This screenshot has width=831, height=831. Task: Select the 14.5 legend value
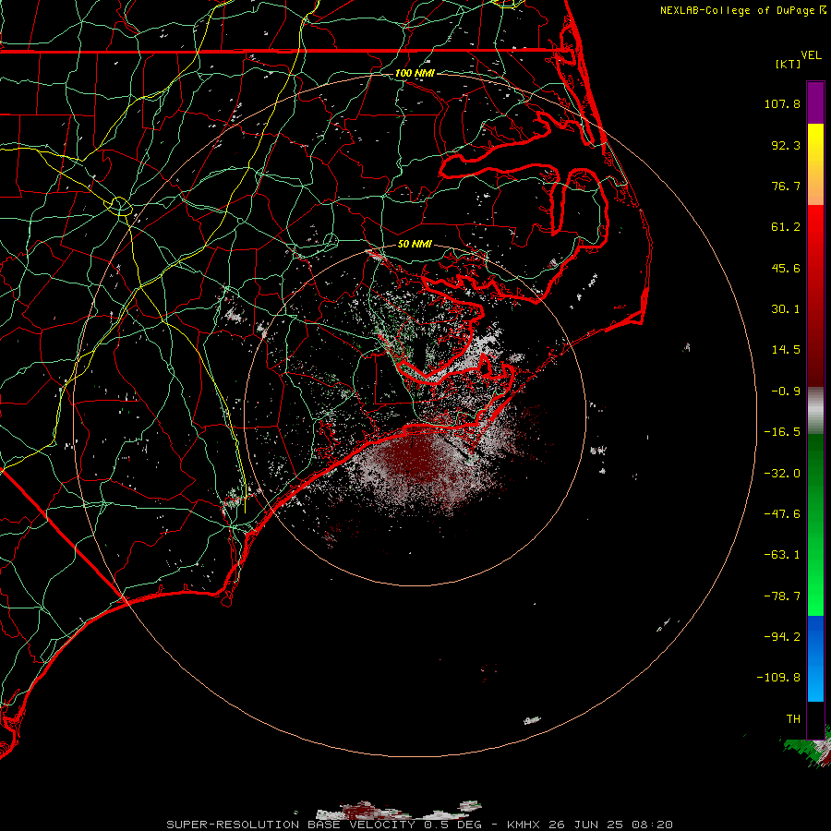[786, 350]
